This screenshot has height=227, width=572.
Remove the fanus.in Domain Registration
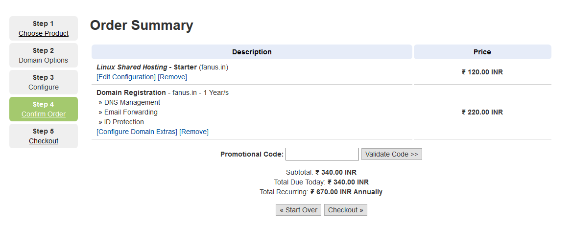coord(194,132)
